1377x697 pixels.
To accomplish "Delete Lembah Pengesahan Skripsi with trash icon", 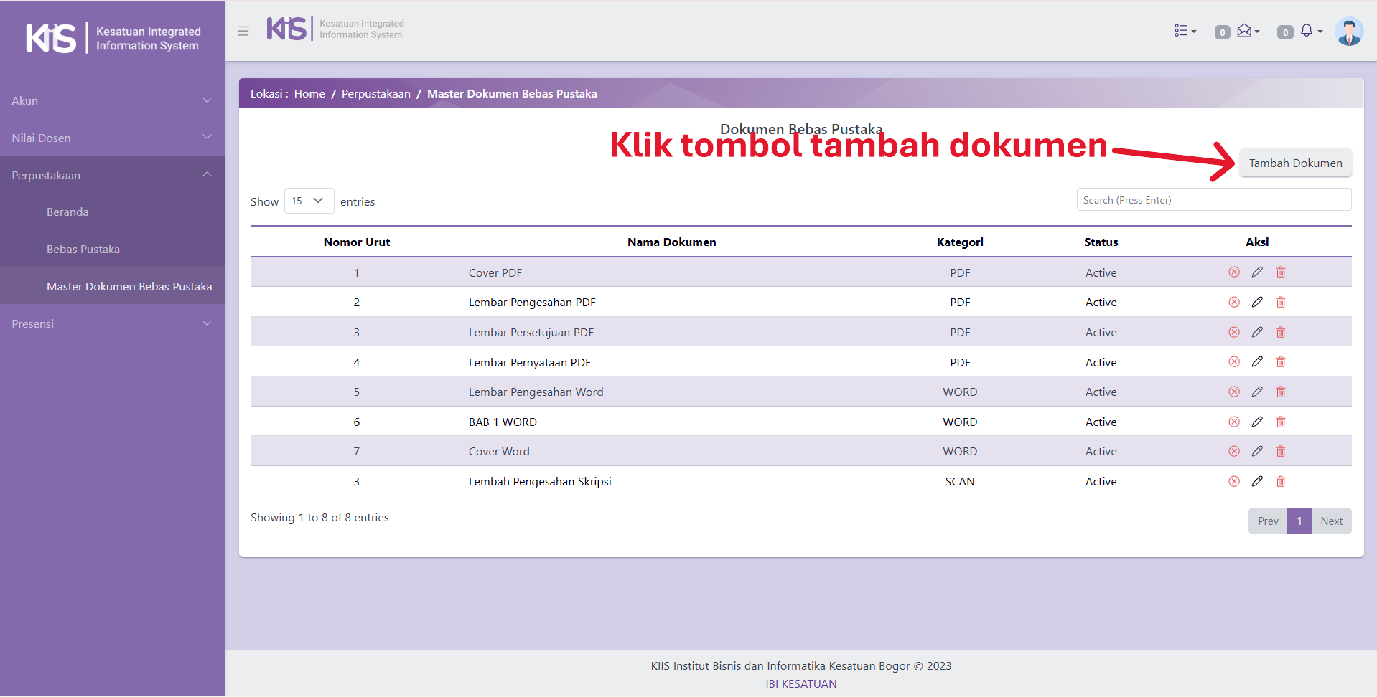I will click(x=1281, y=482).
